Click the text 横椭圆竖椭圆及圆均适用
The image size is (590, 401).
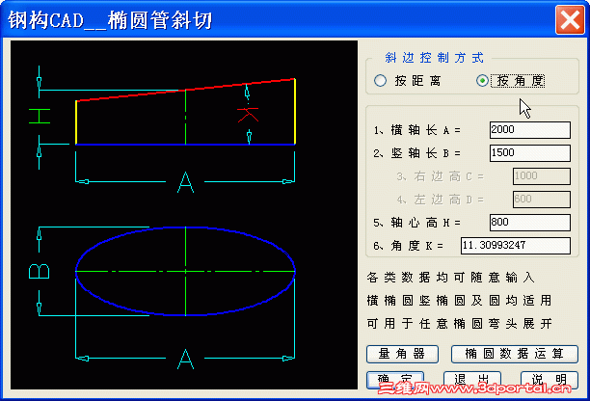point(459,301)
